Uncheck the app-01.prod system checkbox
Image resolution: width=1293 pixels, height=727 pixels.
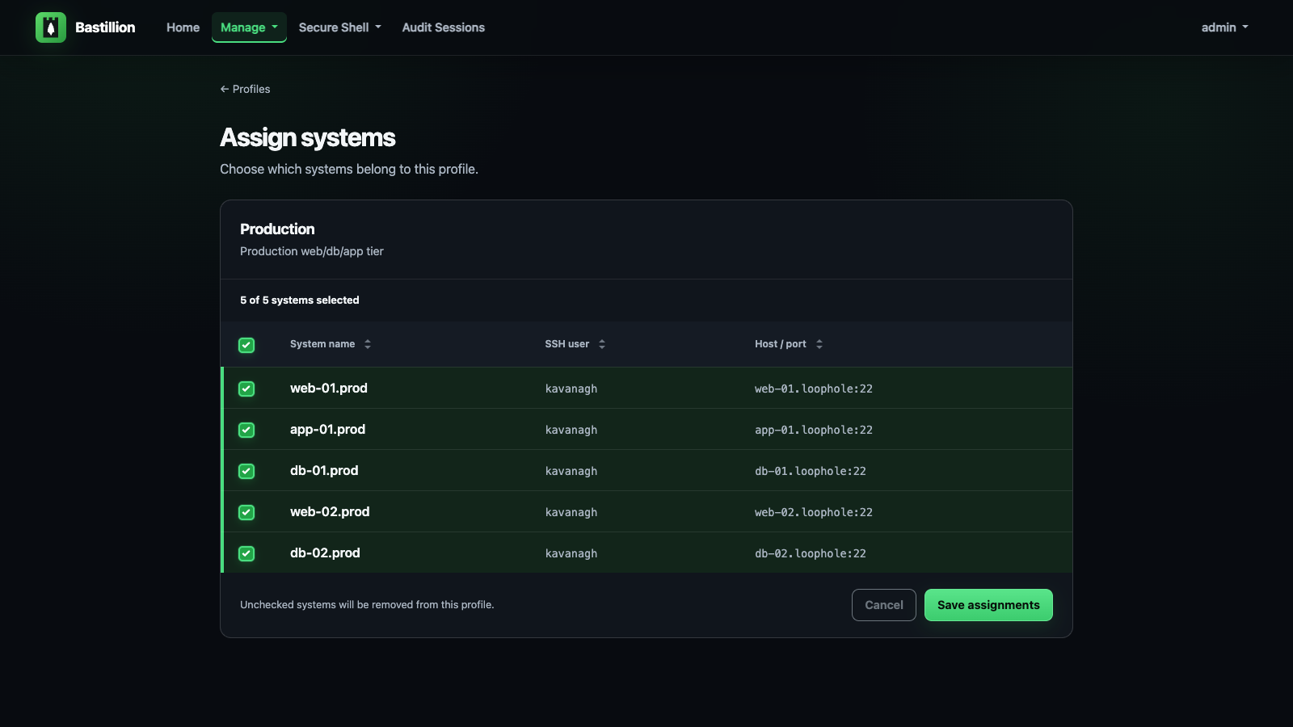click(246, 430)
